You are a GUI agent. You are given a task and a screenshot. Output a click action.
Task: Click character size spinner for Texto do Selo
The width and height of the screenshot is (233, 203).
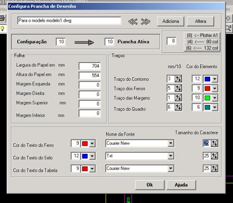pyautogui.click(x=214, y=156)
